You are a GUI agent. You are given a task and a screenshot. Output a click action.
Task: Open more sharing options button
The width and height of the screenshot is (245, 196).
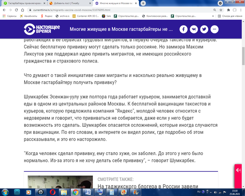pos(214,29)
